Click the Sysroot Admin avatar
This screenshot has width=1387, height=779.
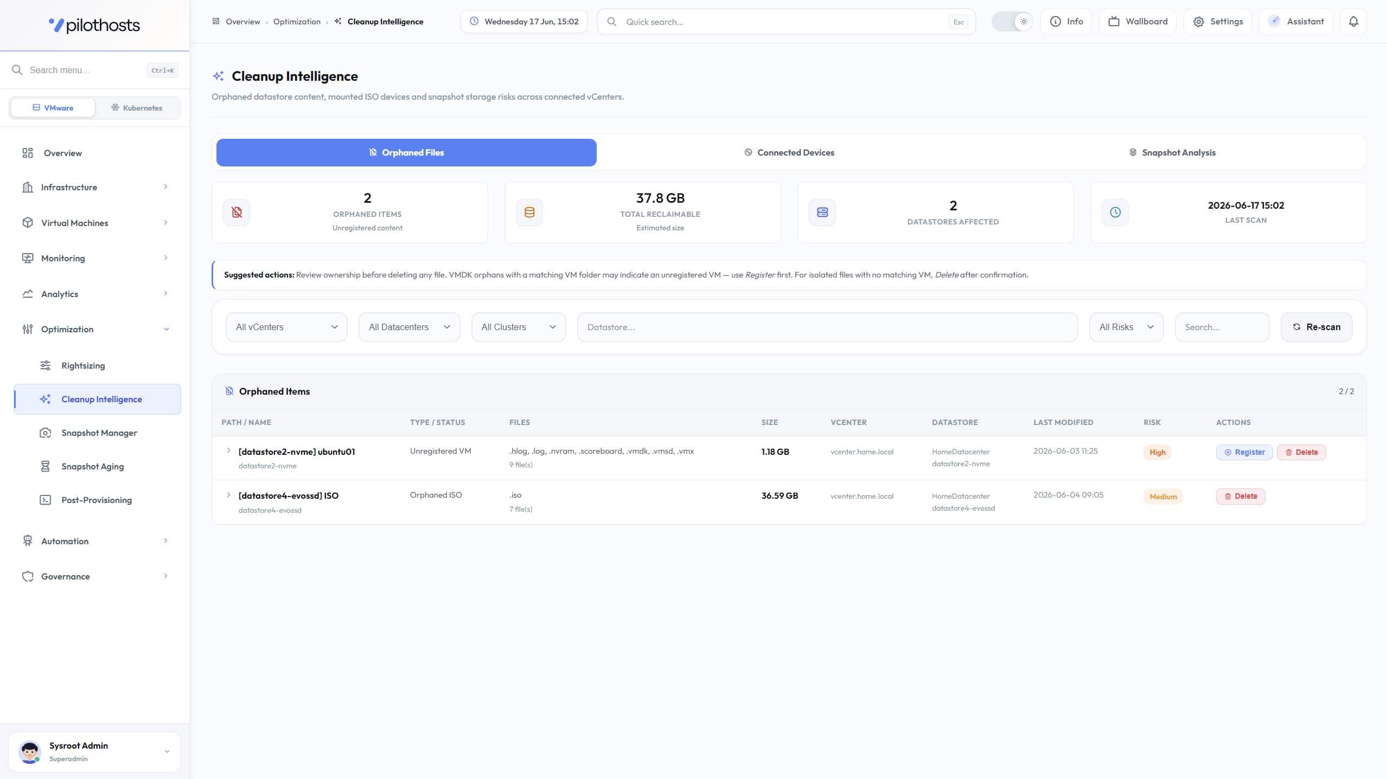30,752
